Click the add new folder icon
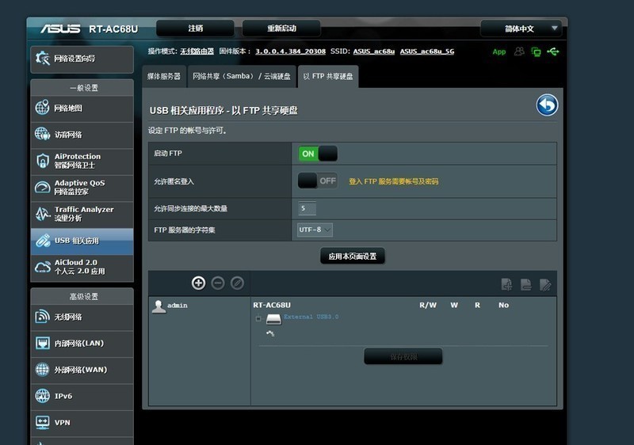This screenshot has height=445, width=634. [506, 284]
